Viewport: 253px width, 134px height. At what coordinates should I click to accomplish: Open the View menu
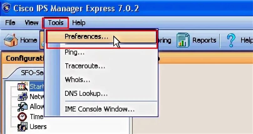[x=31, y=23]
